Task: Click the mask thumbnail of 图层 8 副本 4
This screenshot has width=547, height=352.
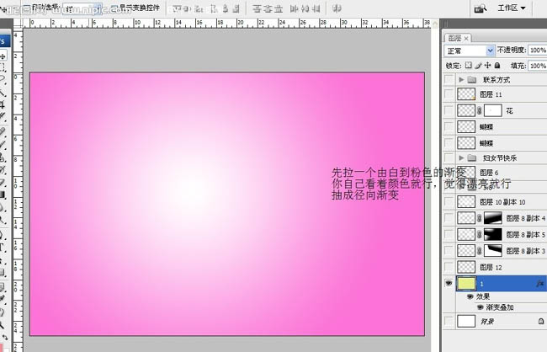Action: click(x=493, y=218)
